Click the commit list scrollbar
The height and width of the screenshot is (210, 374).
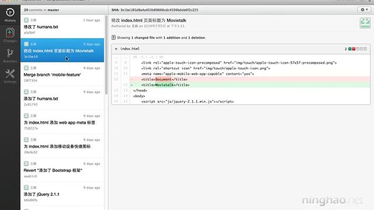(x=106, y=55)
